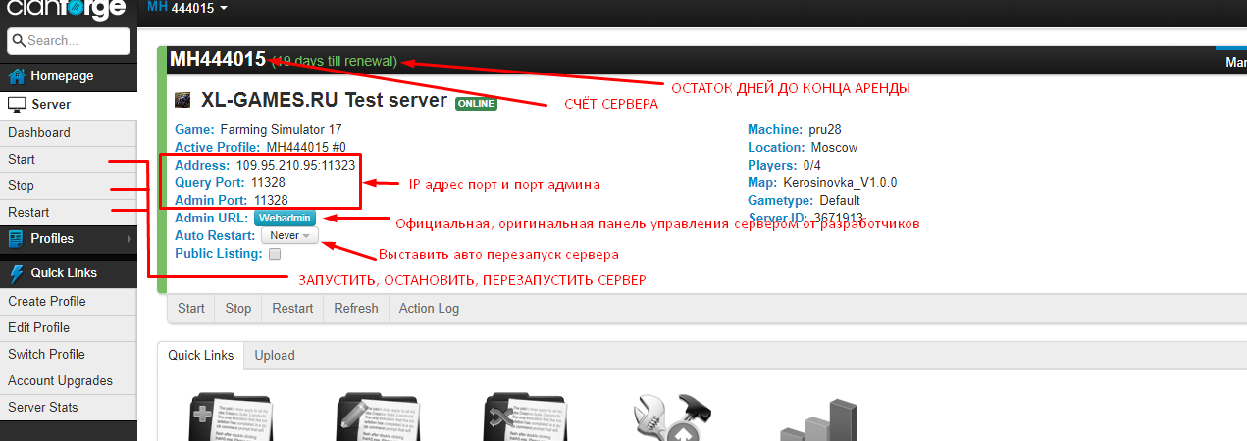Expand the Profiles submenu arrow in sidebar
1247x441 pixels.
click(x=129, y=238)
